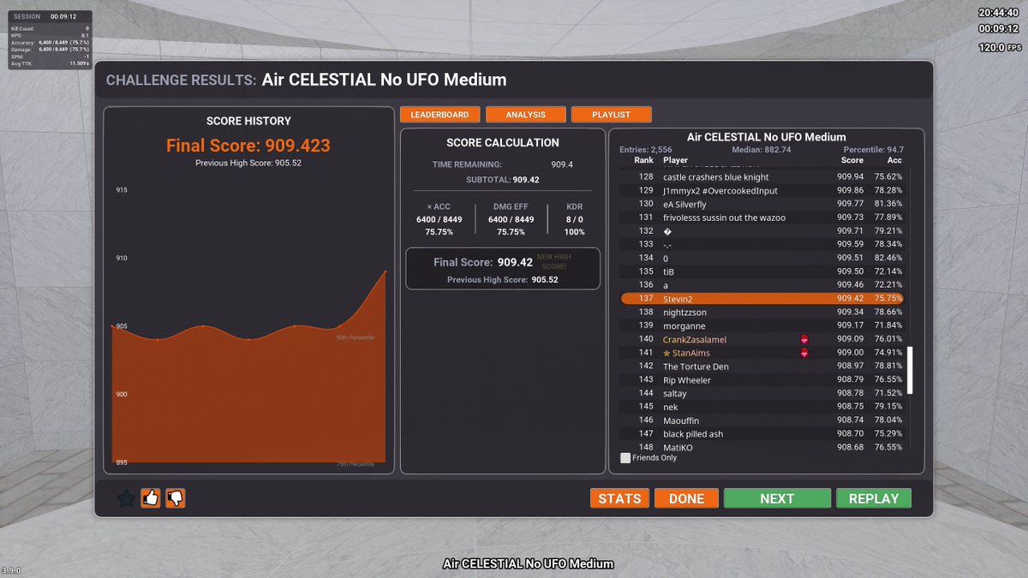The width and height of the screenshot is (1028, 578).
Task: Click the 82.46% accuracy in row 134
Action: click(x=888, y=258)
